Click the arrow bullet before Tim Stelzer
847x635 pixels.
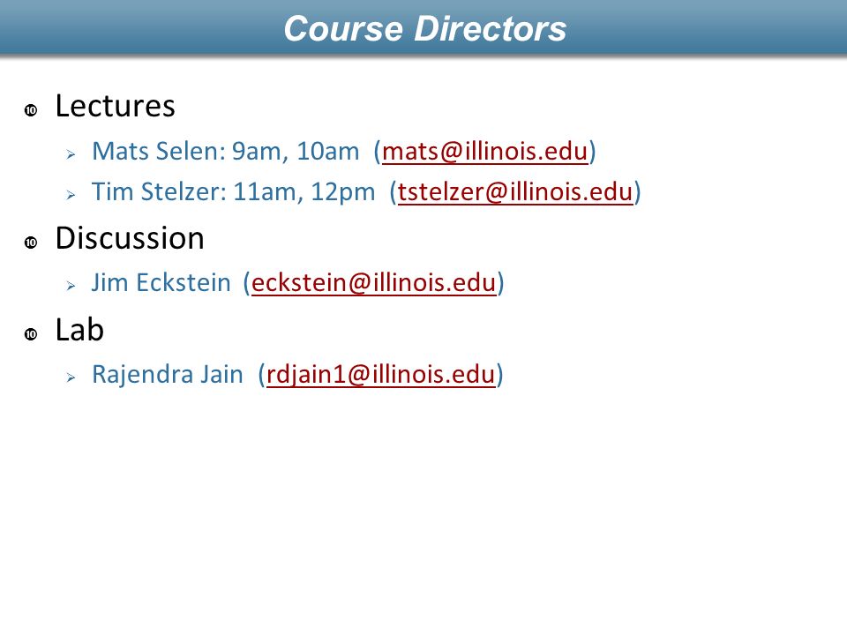tap(71, 195)
